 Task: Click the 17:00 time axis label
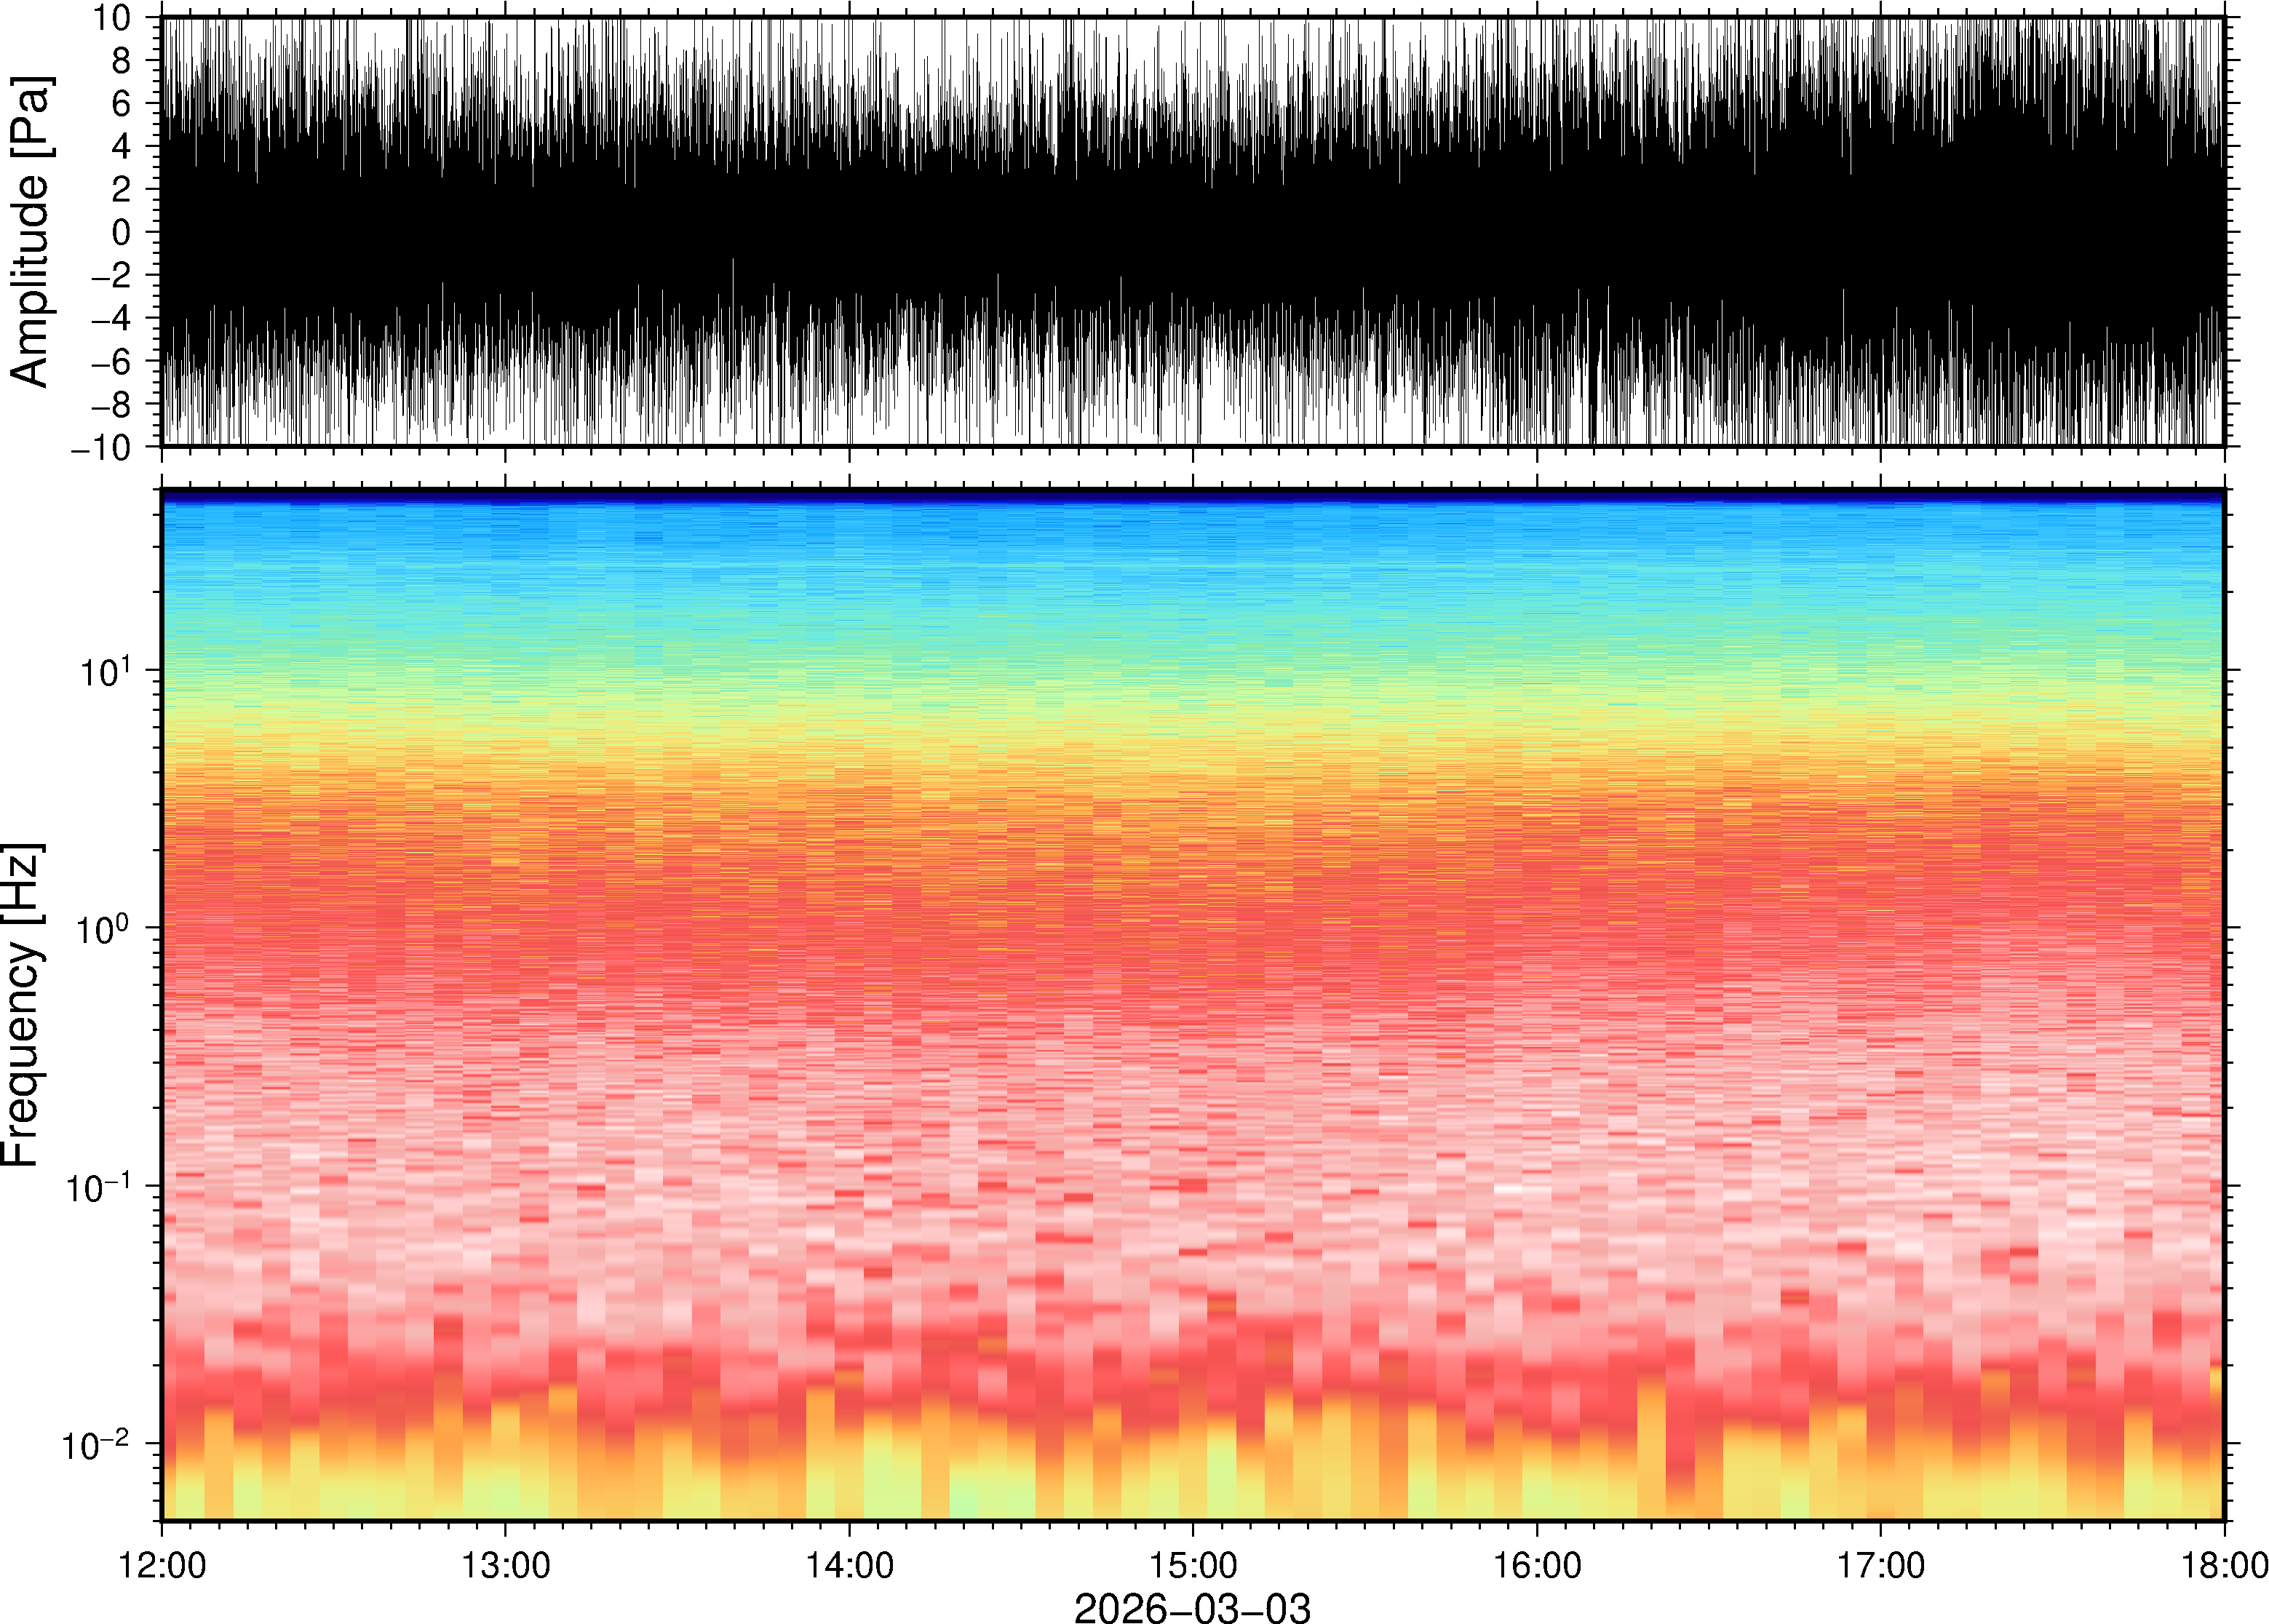pos(1880,1565)
